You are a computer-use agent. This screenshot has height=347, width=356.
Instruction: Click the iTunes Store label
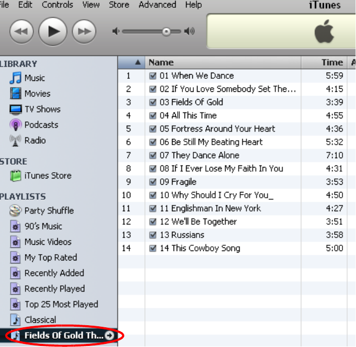tap(48, 176)
